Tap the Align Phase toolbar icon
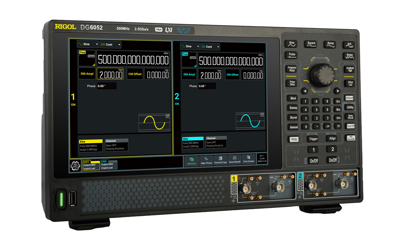 [x=206, y=161]
